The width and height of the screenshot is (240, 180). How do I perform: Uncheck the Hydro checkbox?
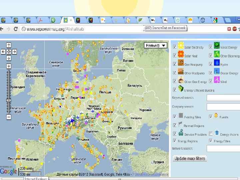coord(211,64)
